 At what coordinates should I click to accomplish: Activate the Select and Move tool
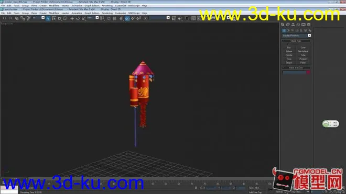click(x=72, y=18)
